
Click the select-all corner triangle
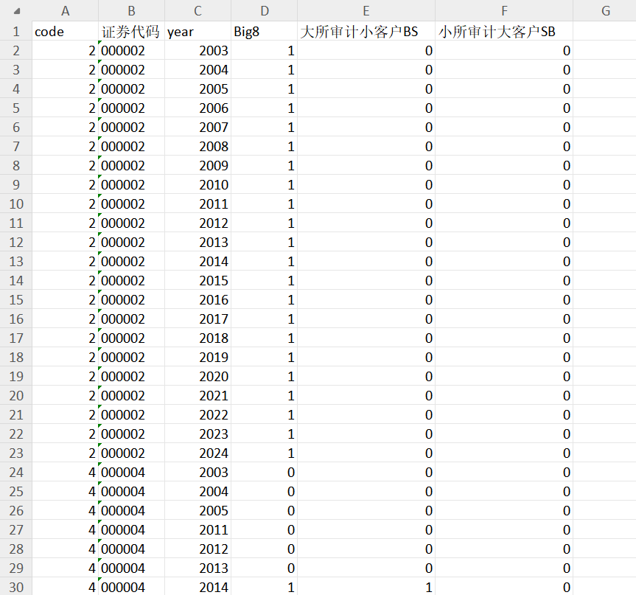17,11
